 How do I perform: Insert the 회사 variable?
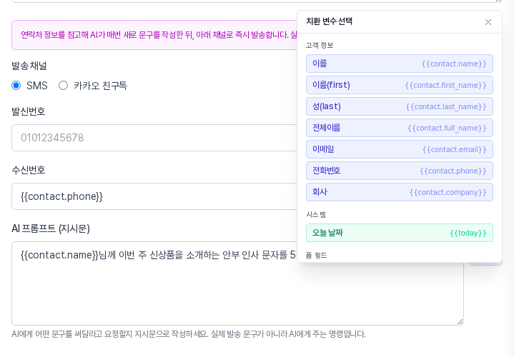pos(400,192)
